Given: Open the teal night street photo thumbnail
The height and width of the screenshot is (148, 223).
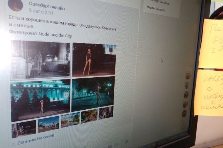Looking at the screenshot, I should coord(93,94).
